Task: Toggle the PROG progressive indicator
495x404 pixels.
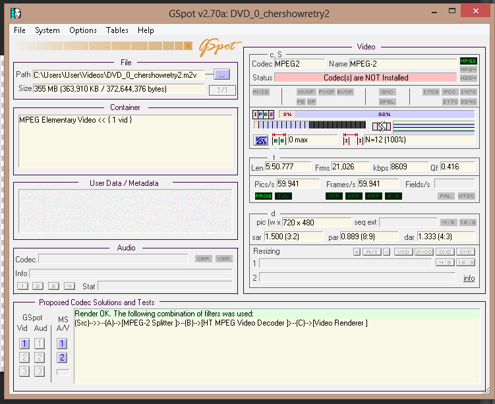Action: pyautogui.click(x=263, y=196)
